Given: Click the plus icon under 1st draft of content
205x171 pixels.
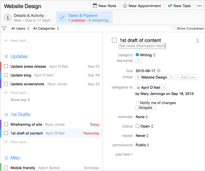Looking at the screenshot, I should coord(6,142).
